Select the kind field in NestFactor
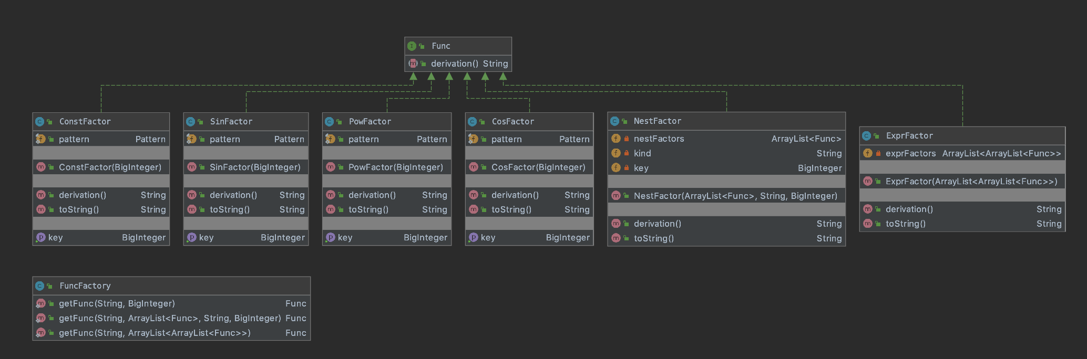The image size is (1087, 359). [642, 153]
